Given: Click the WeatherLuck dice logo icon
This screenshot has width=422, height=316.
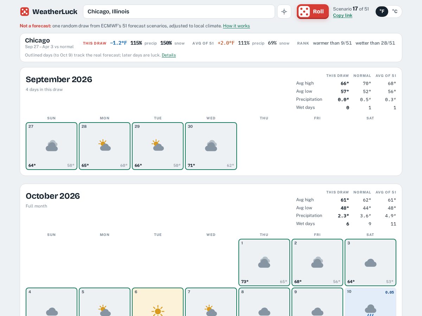Looking at the screenshot, I should (x=25, y=12).
